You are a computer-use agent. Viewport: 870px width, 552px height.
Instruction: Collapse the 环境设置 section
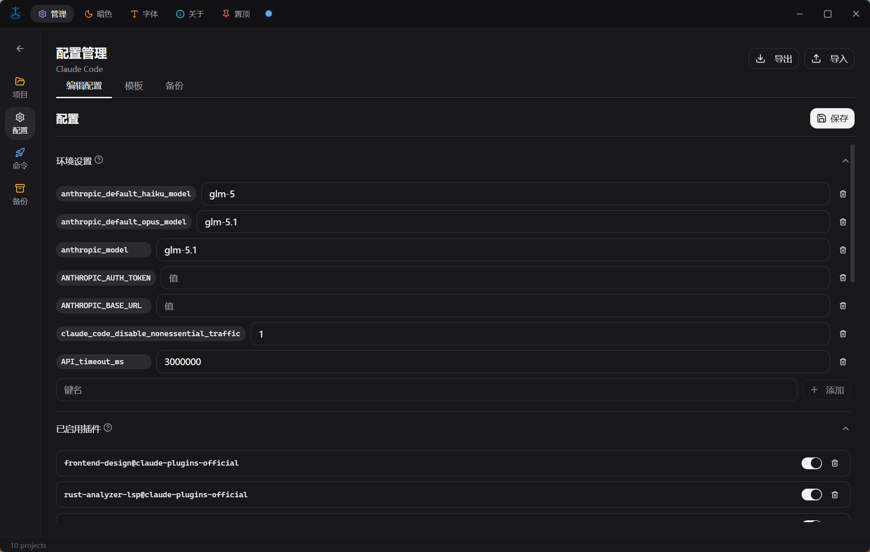(x=846, y=161)
